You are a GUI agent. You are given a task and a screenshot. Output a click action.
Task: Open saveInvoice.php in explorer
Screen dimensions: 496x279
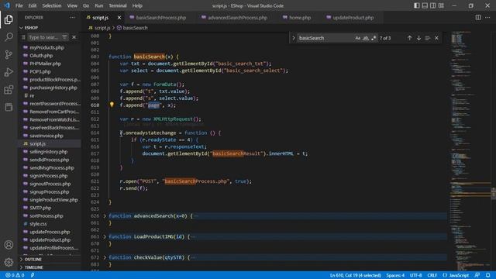46,136
